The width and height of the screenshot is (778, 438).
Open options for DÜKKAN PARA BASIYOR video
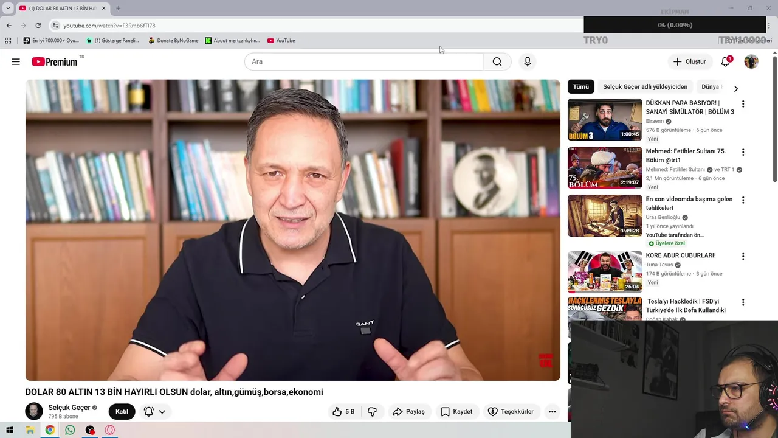[743, 104]
